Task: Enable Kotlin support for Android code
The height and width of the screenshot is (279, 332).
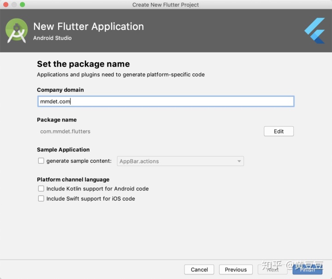Action: point(41,189)
